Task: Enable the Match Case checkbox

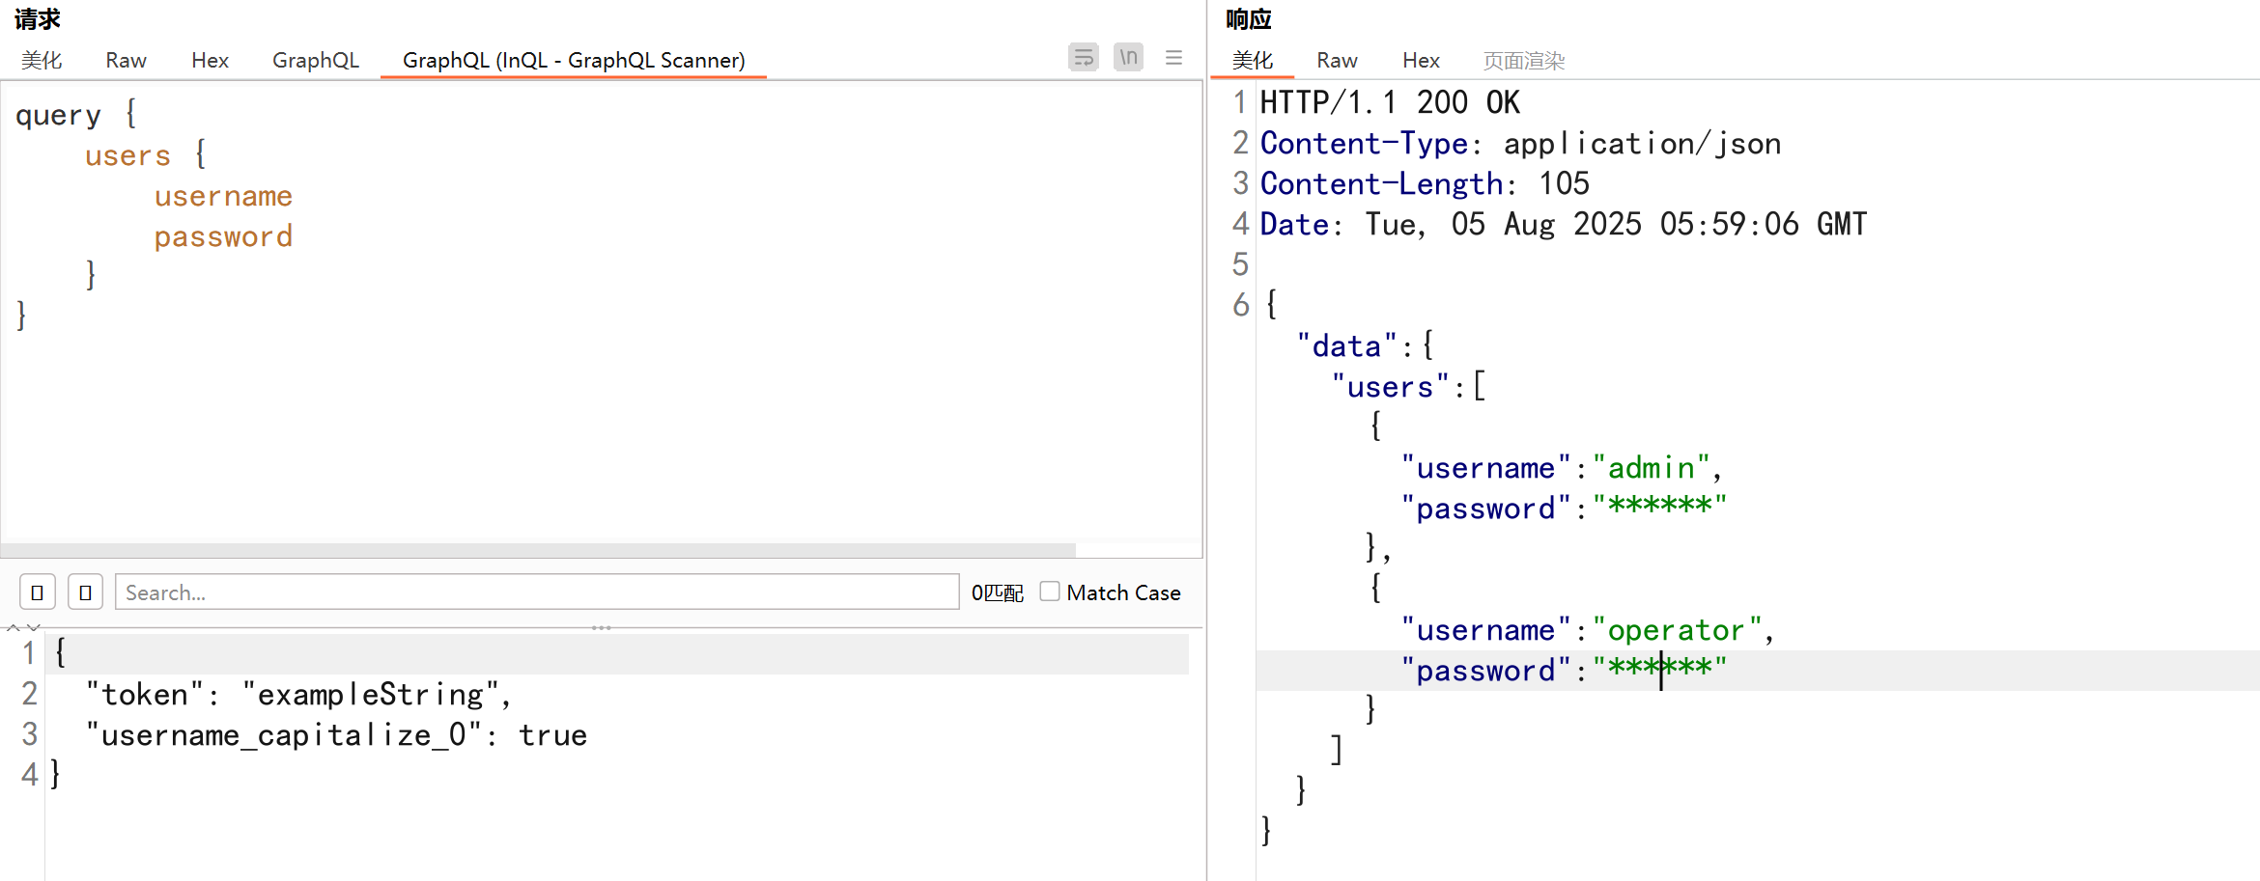Action: [x=1050, y=592]
